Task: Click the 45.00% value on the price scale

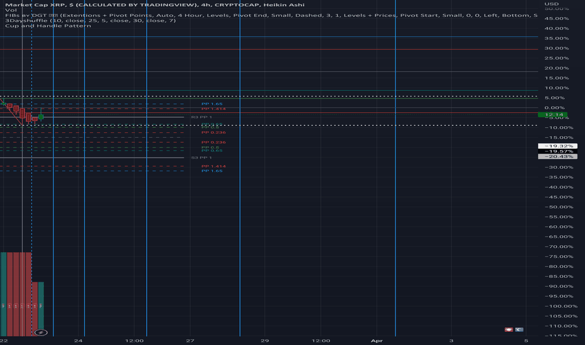Action: pos(557,19)
